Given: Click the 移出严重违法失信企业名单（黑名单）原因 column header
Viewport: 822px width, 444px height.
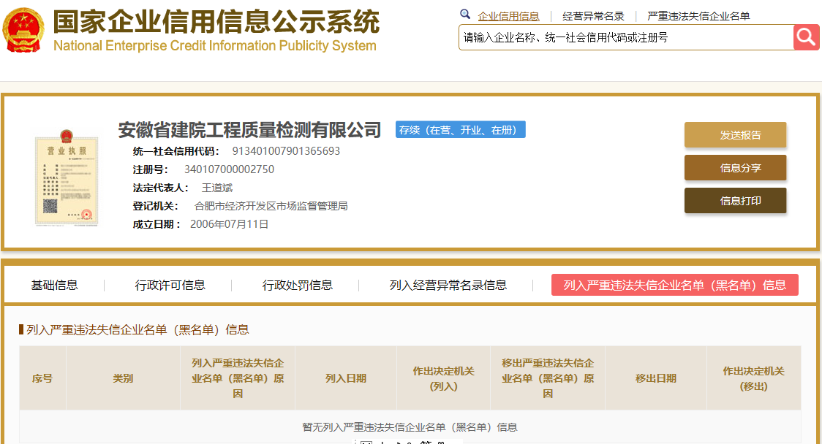Looking at the screenshot, I should pyautogui.click(x=548, y=378).
